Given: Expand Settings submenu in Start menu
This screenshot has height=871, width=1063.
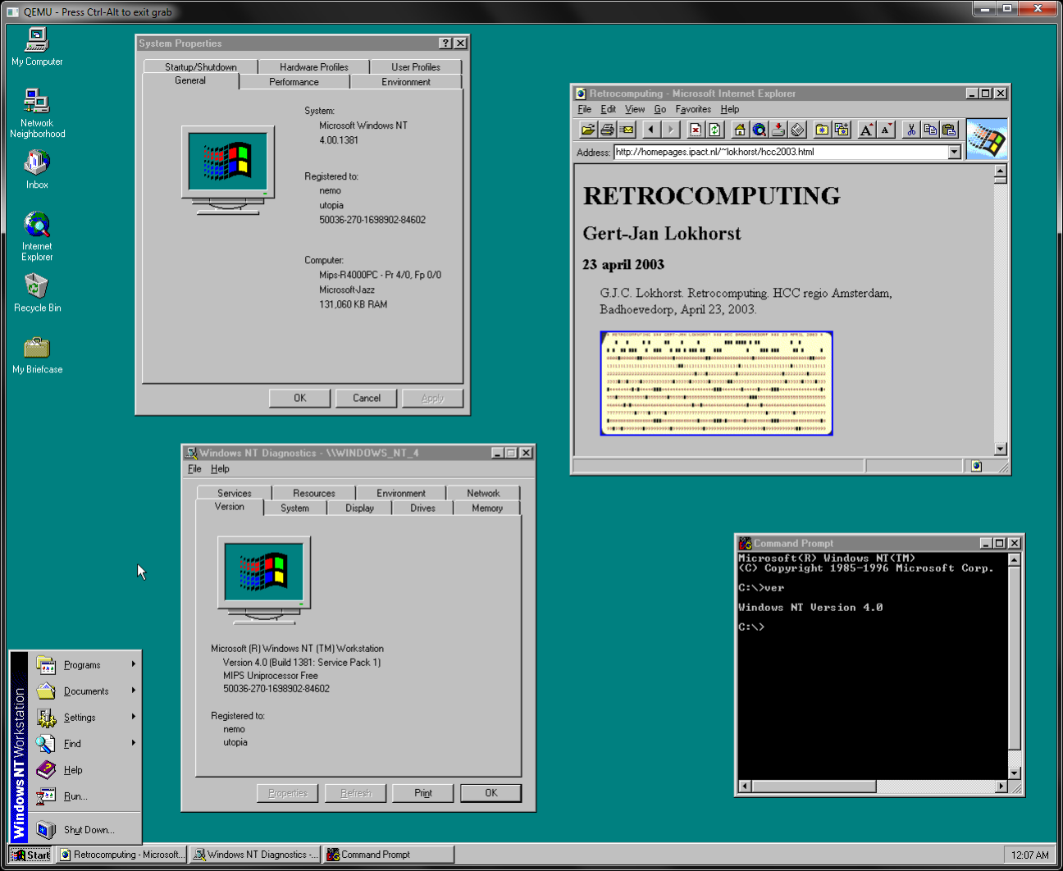Looking at the screenshot, I should coord(85,717).
